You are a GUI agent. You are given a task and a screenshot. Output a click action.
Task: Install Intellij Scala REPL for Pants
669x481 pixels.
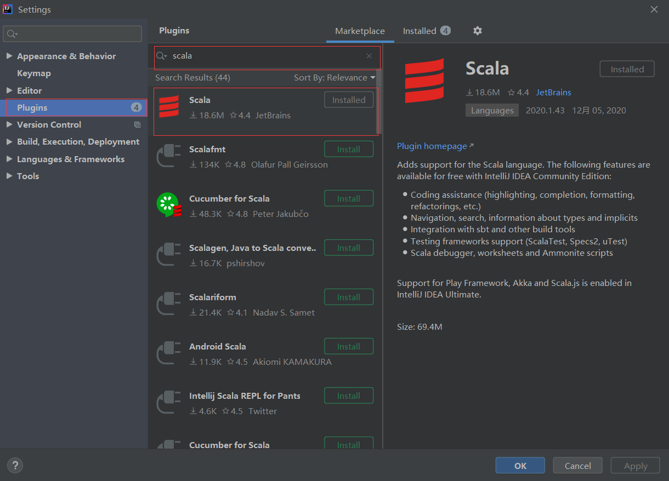click(x=349, y=396)
